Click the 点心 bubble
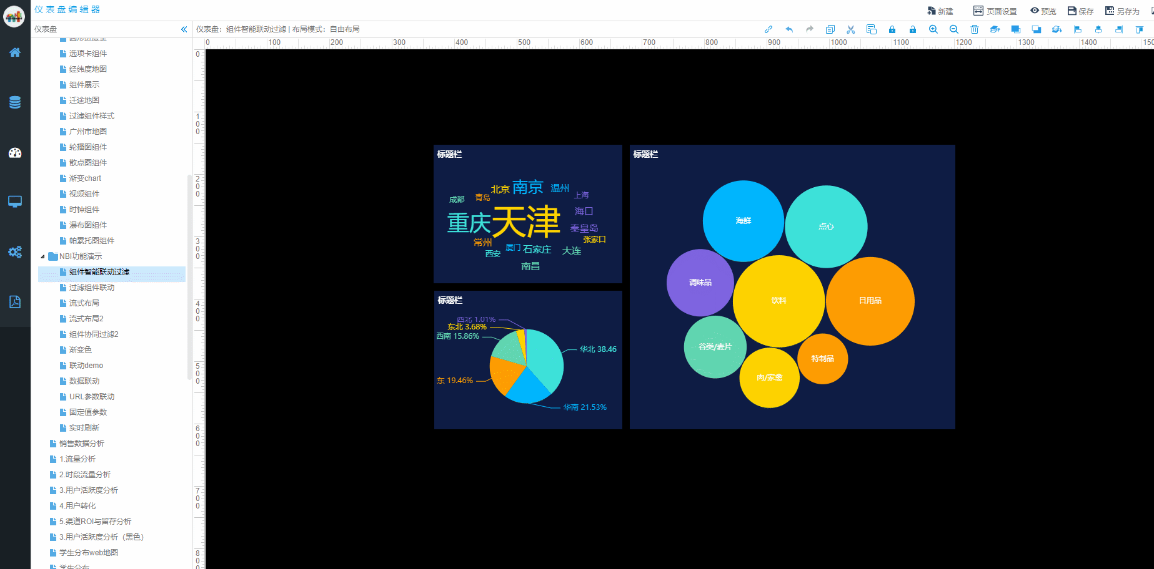This screenshot has height=569, width=1154. 826,226
